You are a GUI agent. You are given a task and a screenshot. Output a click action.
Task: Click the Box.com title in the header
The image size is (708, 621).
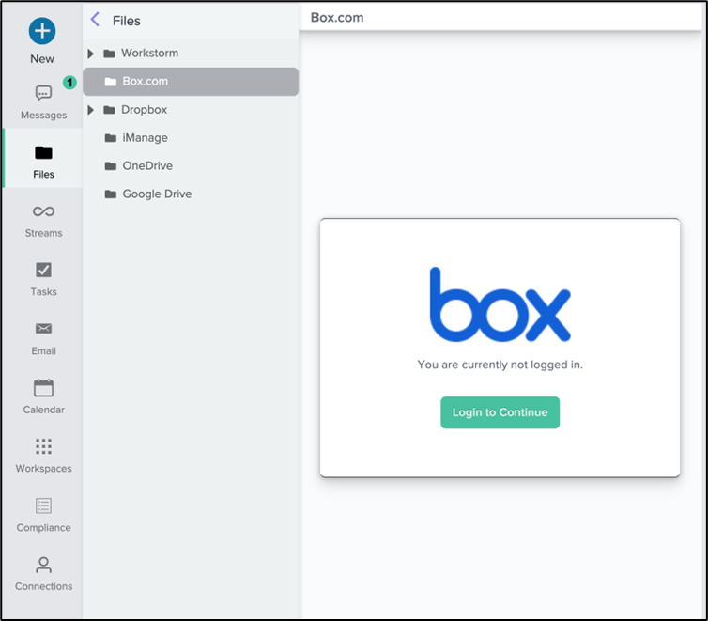coord(337,18)
